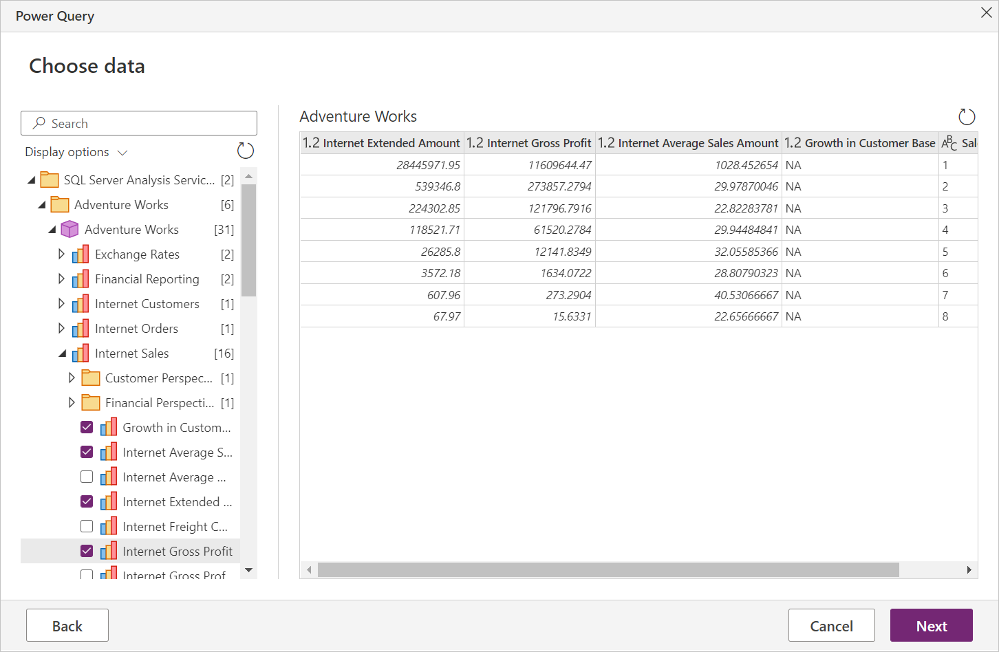Uncheck the Internet Extended Amount checkbox
Image resolution: width=999 pixels, height=652 pixels.
(x=86, y=501)
